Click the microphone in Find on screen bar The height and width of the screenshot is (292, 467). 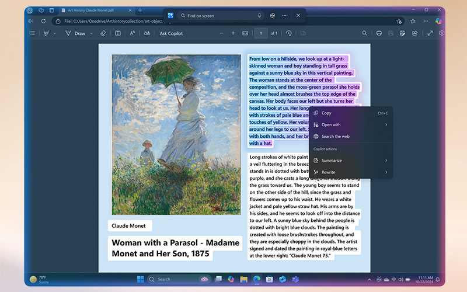tap(259, 16)
